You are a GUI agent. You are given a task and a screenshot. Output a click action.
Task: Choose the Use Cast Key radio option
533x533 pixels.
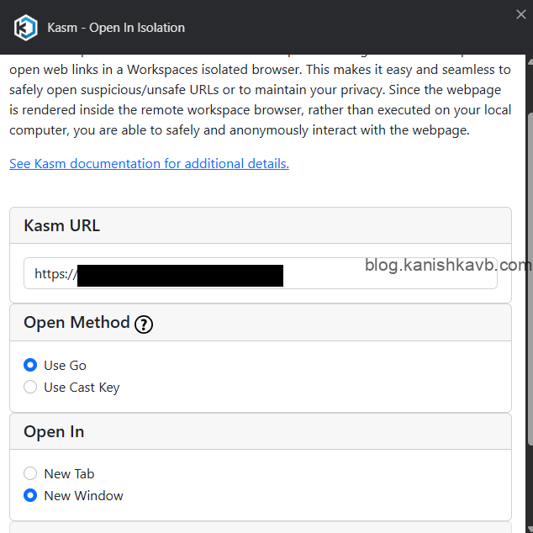[x=30, y=387]
